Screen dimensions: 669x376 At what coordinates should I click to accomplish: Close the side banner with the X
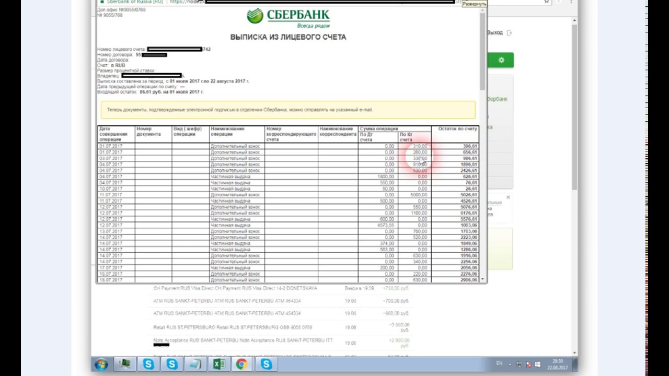coord(508,197)
